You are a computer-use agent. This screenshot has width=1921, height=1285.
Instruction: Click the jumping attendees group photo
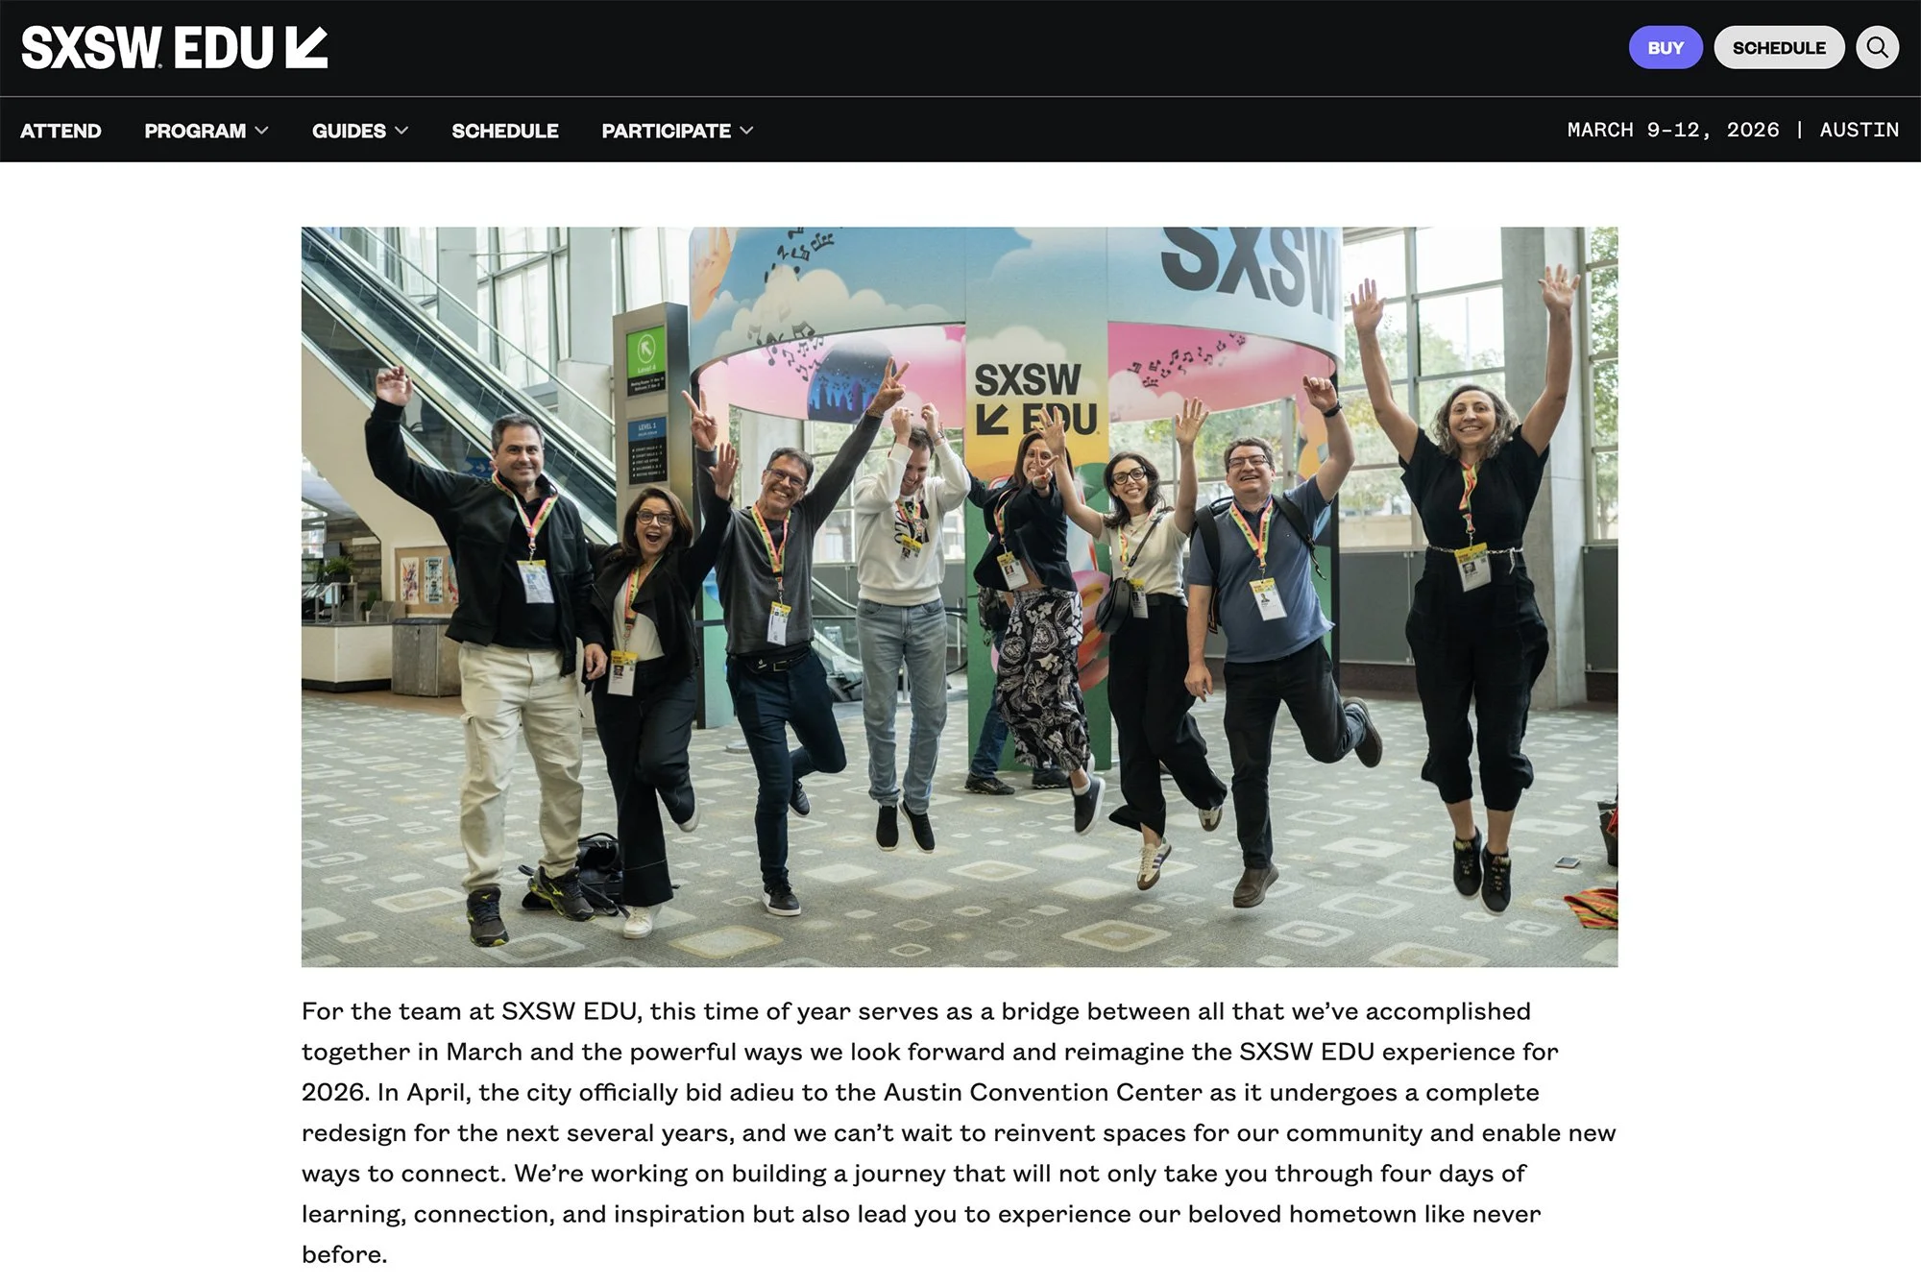coord(959,596)
